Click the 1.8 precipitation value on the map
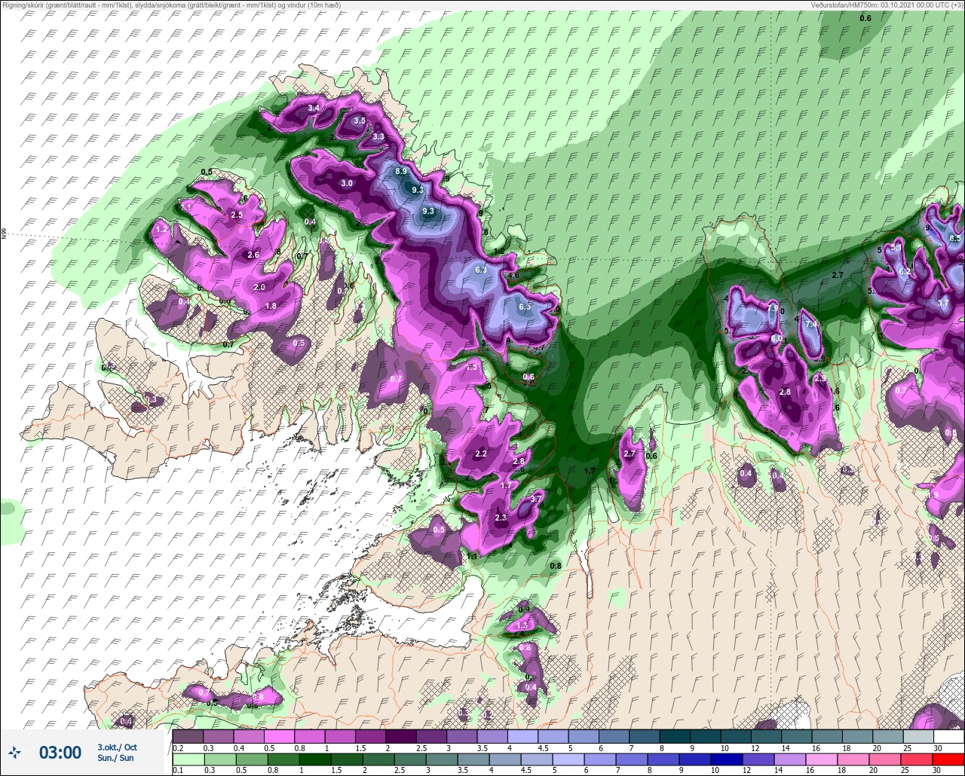Viewport: 965px width, 776px height. pyautogui.click(x=271, y=306)
